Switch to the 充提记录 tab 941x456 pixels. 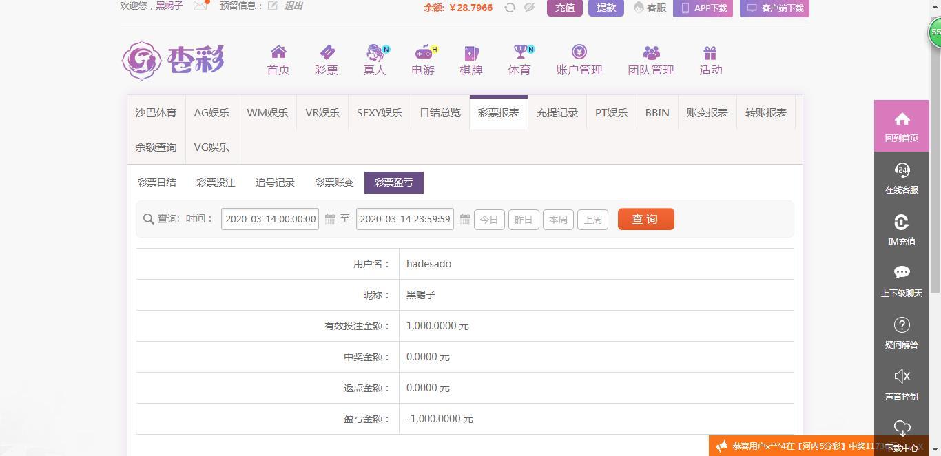(x=557, y=112)
